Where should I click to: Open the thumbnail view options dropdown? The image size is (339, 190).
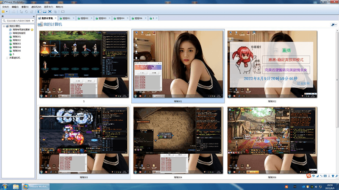point(334,25)
